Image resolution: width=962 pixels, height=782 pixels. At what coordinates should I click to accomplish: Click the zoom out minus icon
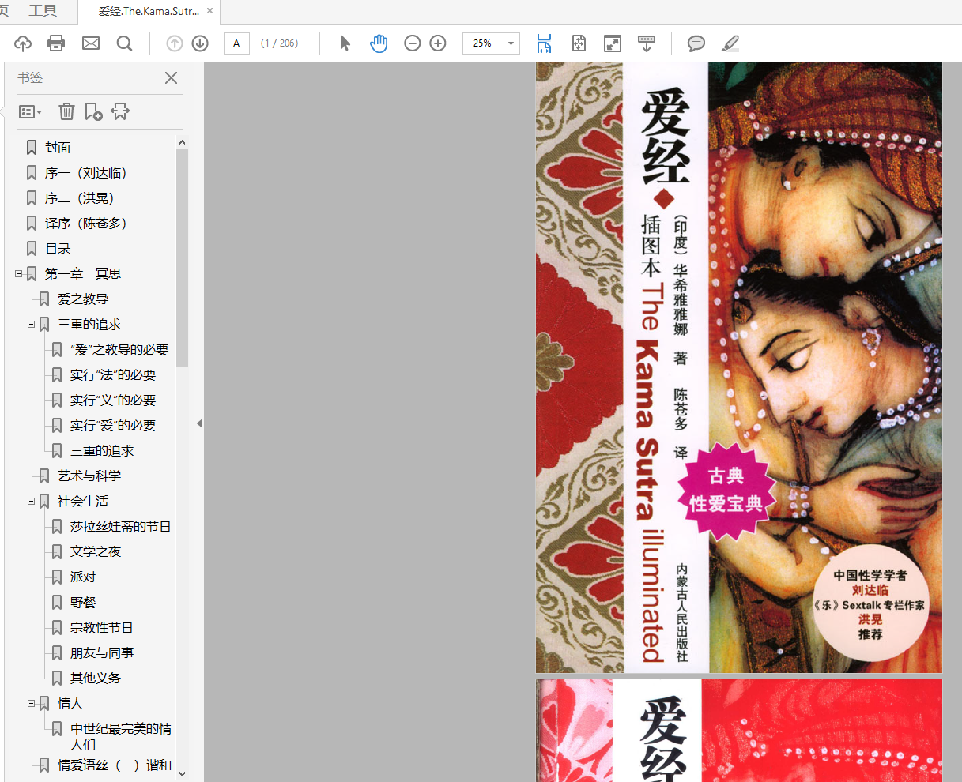coord(412,43)
